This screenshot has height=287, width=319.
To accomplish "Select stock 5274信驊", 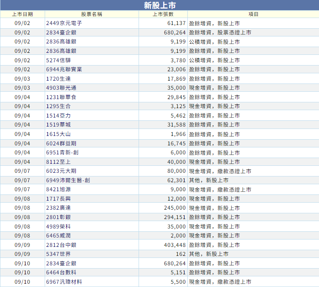I will click(58, 60).
